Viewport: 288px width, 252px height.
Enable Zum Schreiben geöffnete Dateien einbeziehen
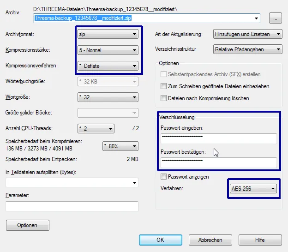click(163, 86)
